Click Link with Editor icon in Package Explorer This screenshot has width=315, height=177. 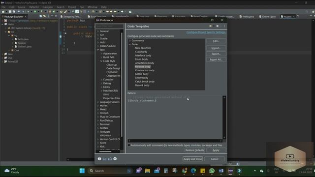[44, 16]
